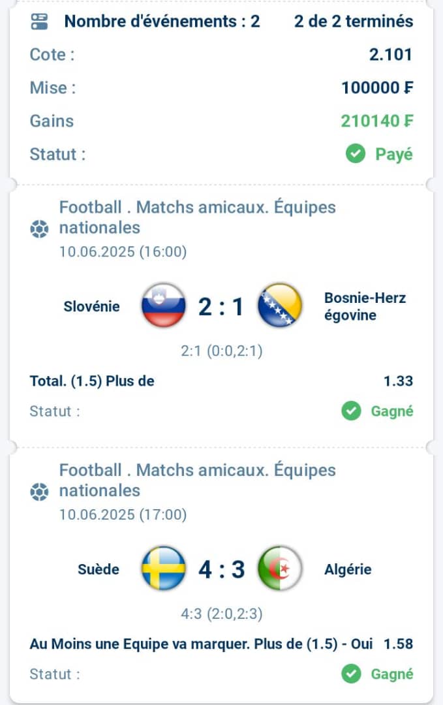Screen dimensions: 443x705
Task: Open the 4 : 3 match score
Action: (222, 570)
